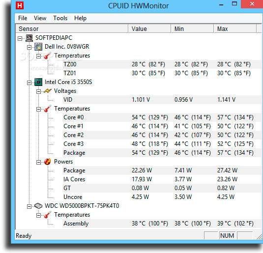
Task: Click Assembly max value 39 °C (102 °F)
Action: (235, 224)
